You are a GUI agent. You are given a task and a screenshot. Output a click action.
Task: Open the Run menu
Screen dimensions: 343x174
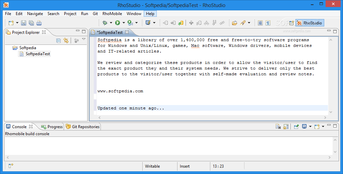tap(84, 14)
